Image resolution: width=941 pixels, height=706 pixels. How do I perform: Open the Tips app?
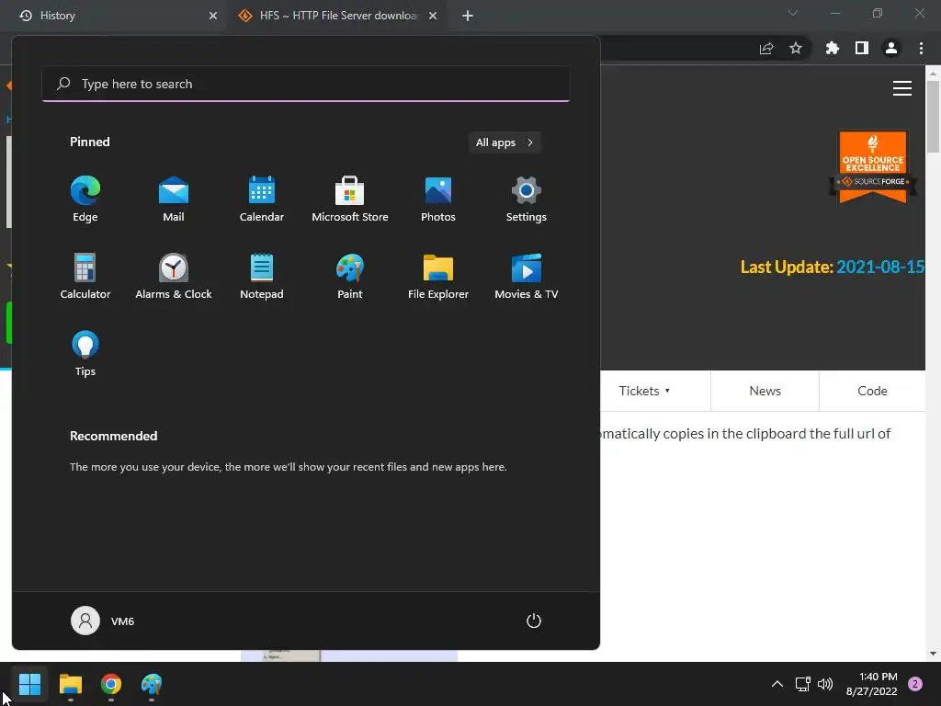(85, 354)
